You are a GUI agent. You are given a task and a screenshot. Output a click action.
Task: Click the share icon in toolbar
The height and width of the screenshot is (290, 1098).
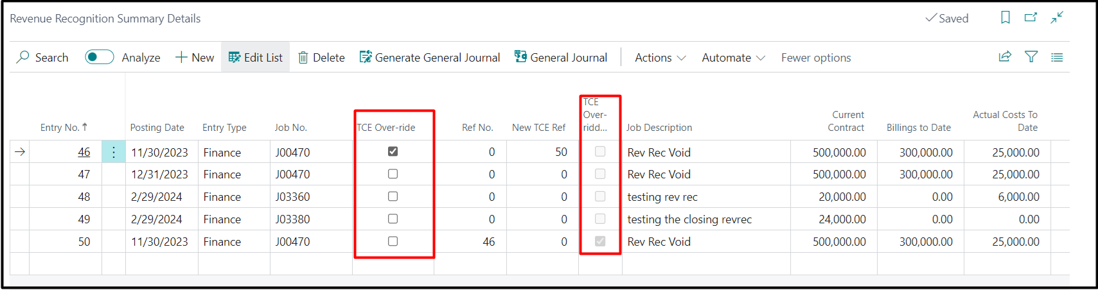click(1005, 57)
